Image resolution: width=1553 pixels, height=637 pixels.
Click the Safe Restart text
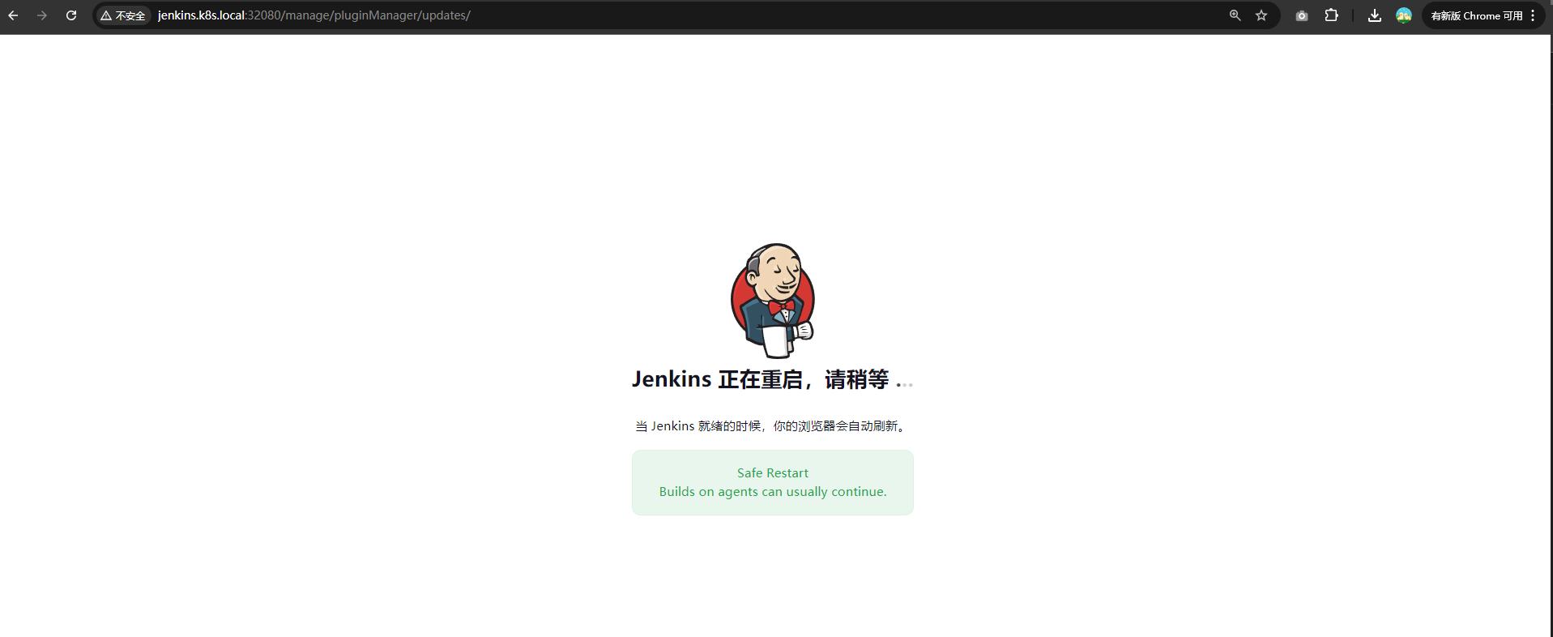(x=773, y=473)
